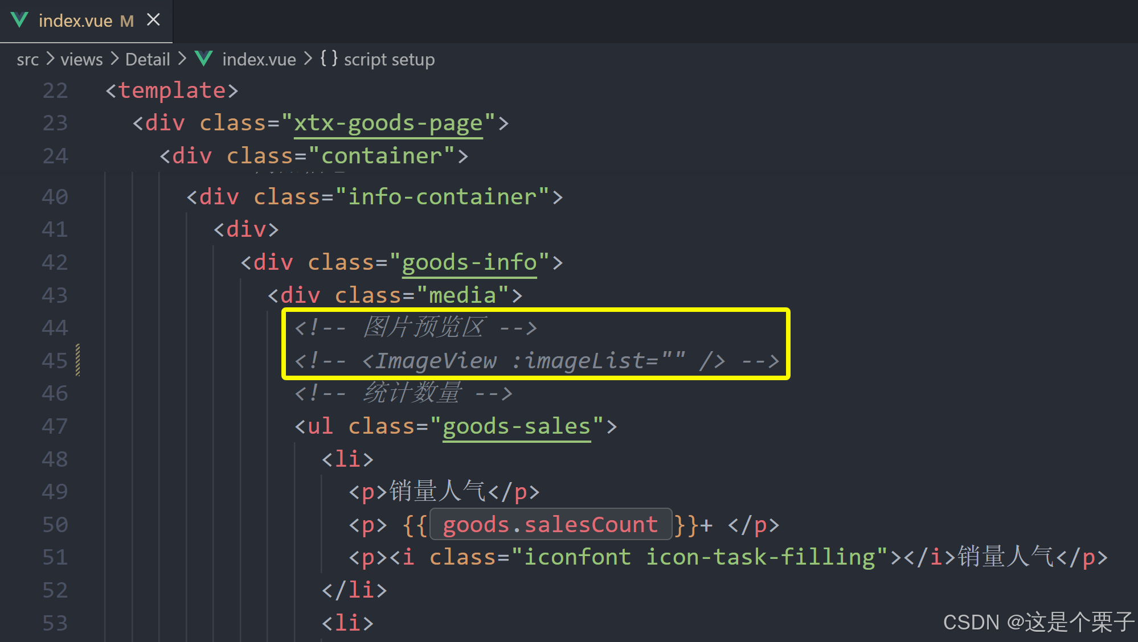The height and width of the screenshot is (642, 1138).
Task: Open the views breadcrumb folder
Action: 81,59
